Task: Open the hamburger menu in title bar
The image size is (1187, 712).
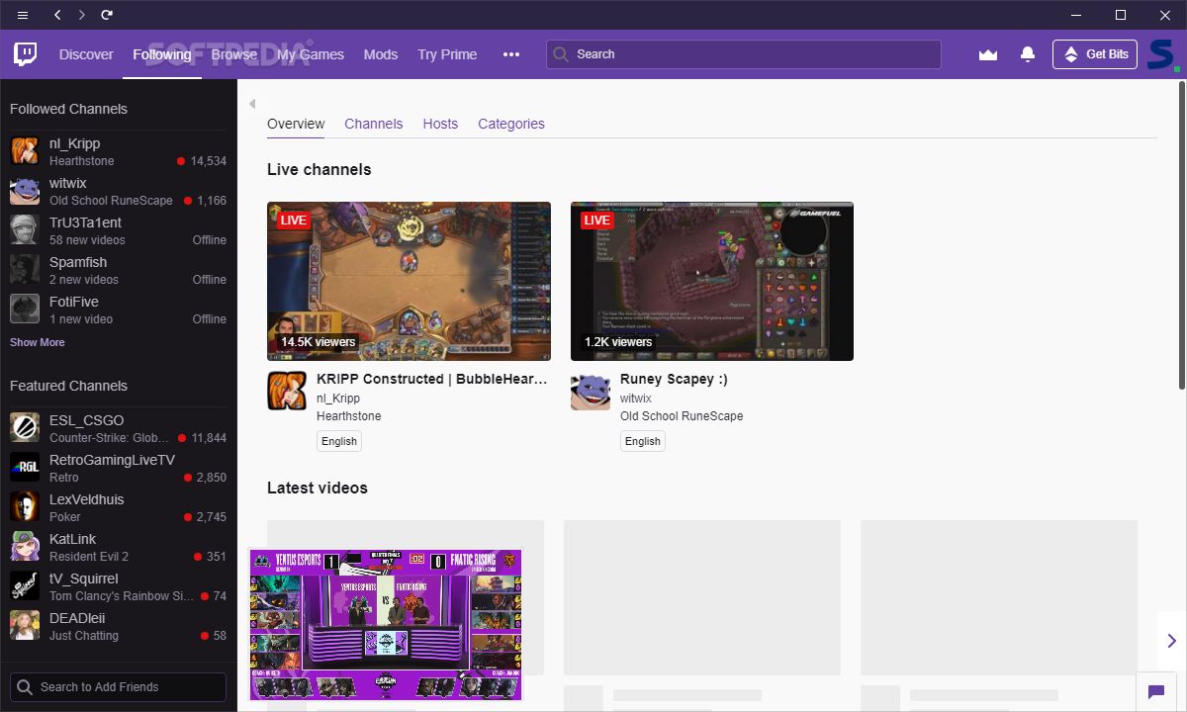Action: [23, 15]
